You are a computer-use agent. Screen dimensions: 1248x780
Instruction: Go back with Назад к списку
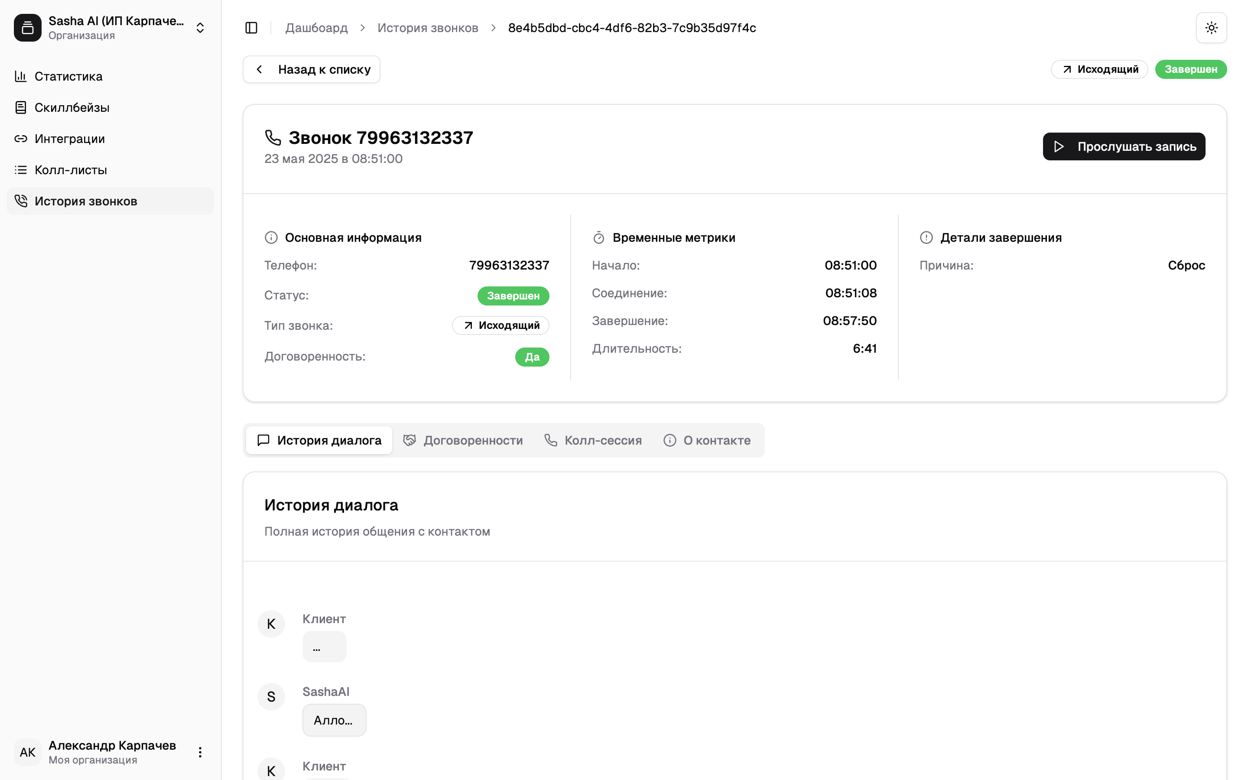coord(312,69)
